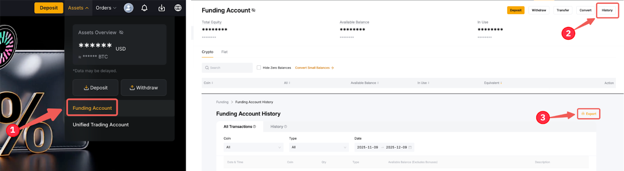Toggle Assets Overview balance visibility eye

tap(121, 32)
